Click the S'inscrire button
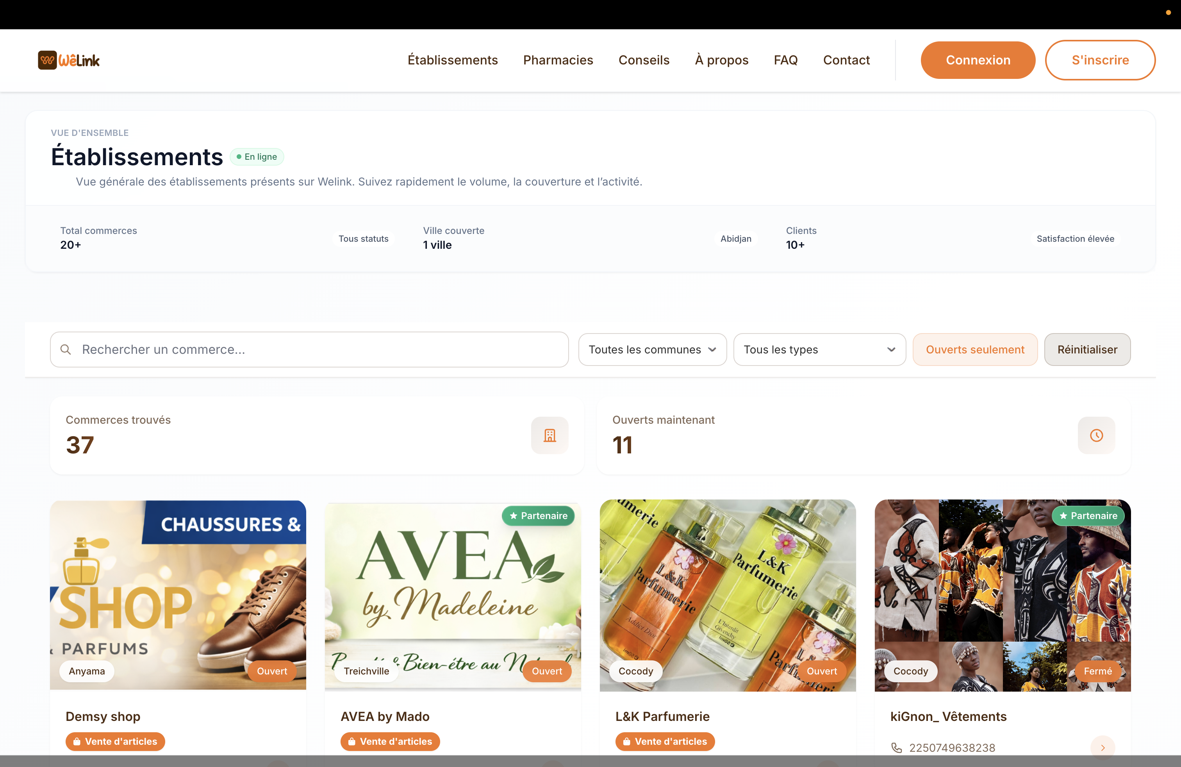This screenshot has width=1181, height=767. (x=1100, y=60)
